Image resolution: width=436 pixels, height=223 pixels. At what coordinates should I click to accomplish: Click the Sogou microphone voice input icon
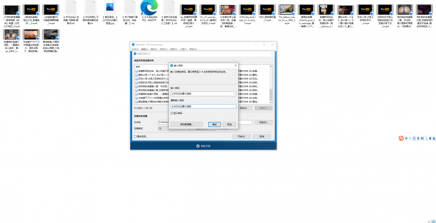(419, 138)
